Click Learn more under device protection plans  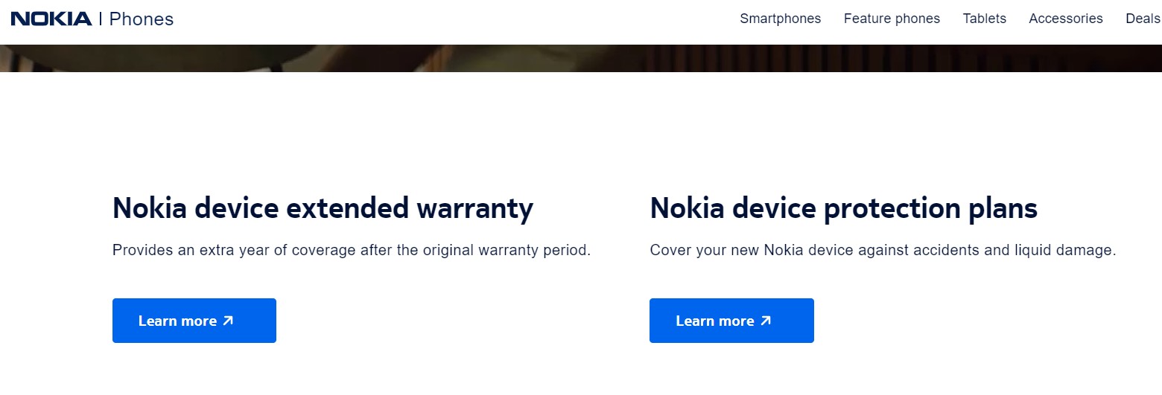point(731,321)
